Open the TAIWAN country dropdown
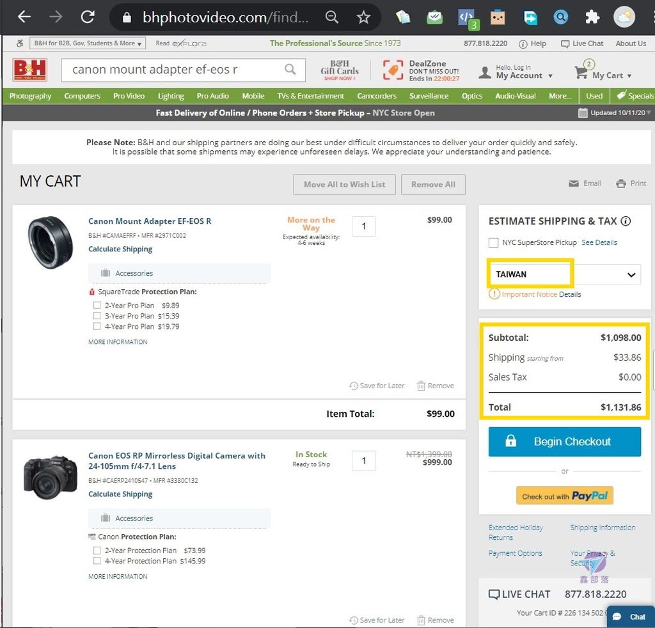Screen dimensions: 655x628 pyautogui.click(x=564, y=274)
